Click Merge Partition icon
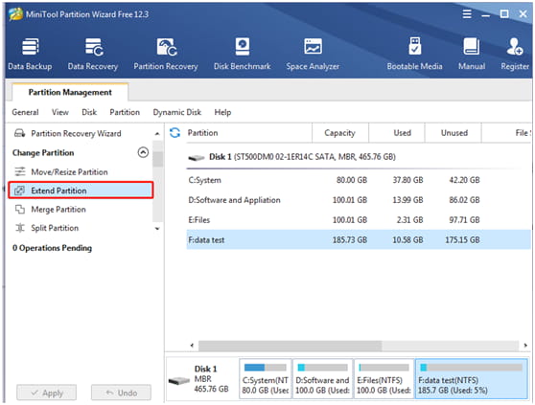 [20, 209]
